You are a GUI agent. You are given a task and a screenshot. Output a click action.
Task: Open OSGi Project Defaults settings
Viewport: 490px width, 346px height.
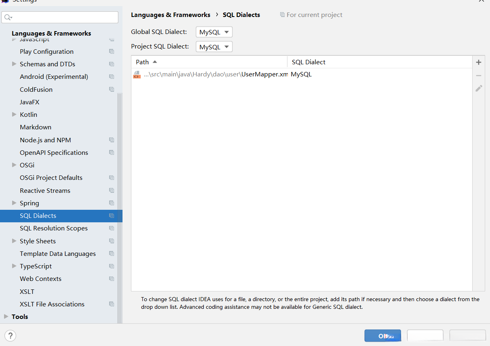click(51, 177)
